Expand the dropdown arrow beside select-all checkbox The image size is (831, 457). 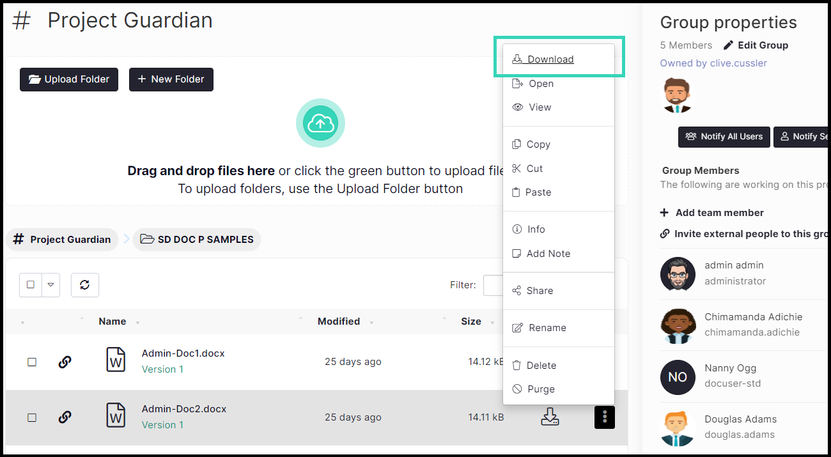[x=50, y=285]
